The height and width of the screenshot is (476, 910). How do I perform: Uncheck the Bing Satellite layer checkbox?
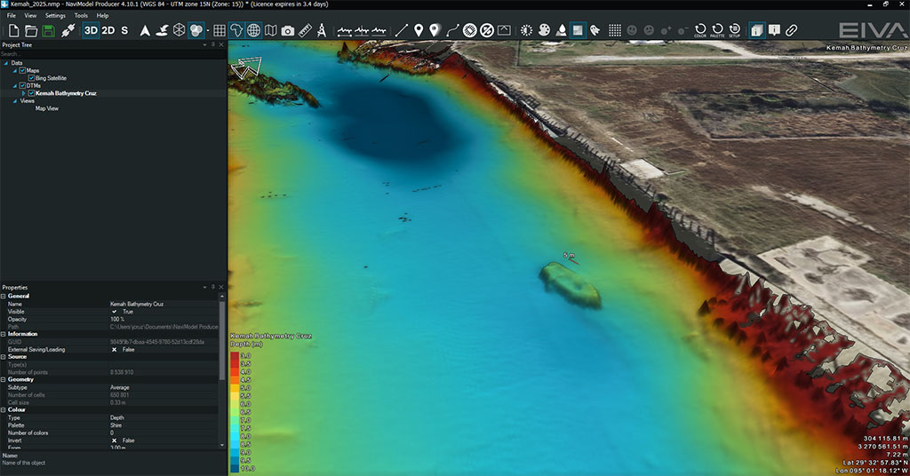[31, 78]
